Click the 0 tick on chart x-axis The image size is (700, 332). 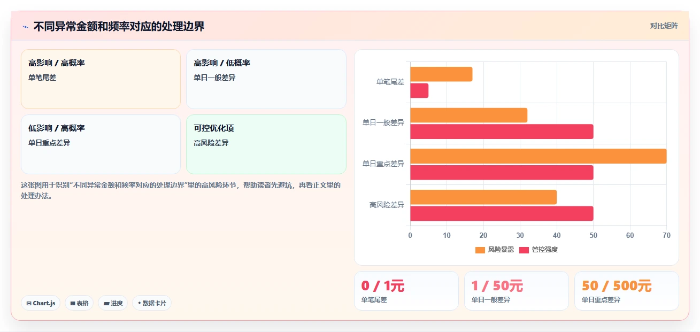tap(410, 236)
